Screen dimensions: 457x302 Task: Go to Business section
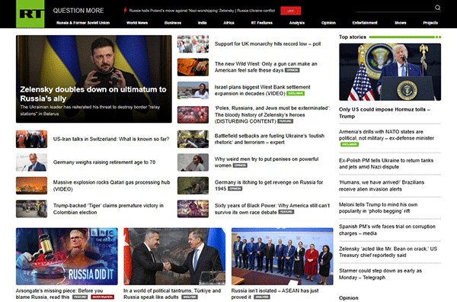click(x=173, y=23)
